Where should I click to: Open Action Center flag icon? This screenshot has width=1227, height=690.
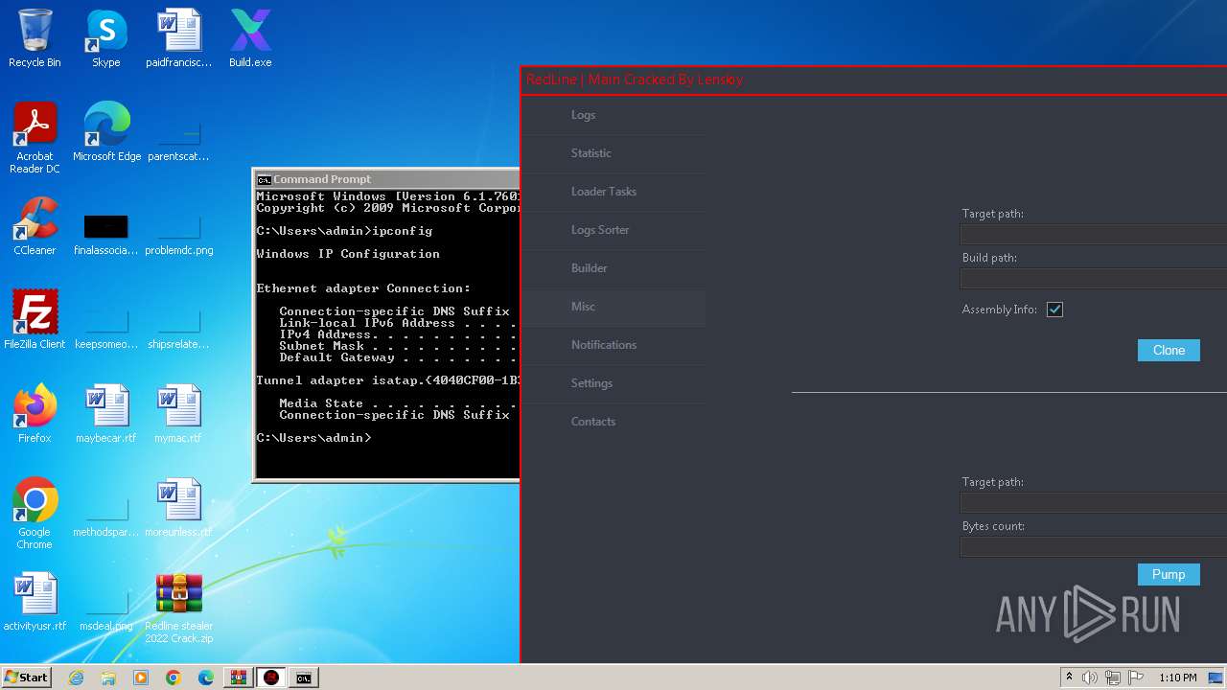click(1134, 678)
